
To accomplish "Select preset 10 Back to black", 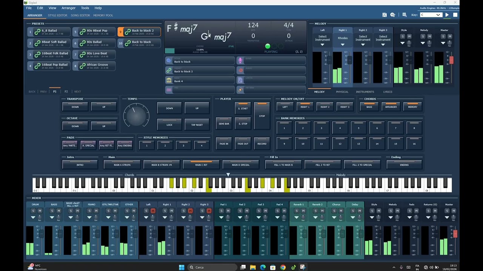I will coord(139,43).
